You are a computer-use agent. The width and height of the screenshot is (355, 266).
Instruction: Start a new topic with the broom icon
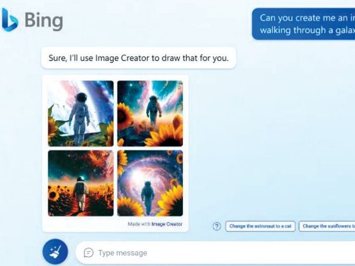point(55,251)
